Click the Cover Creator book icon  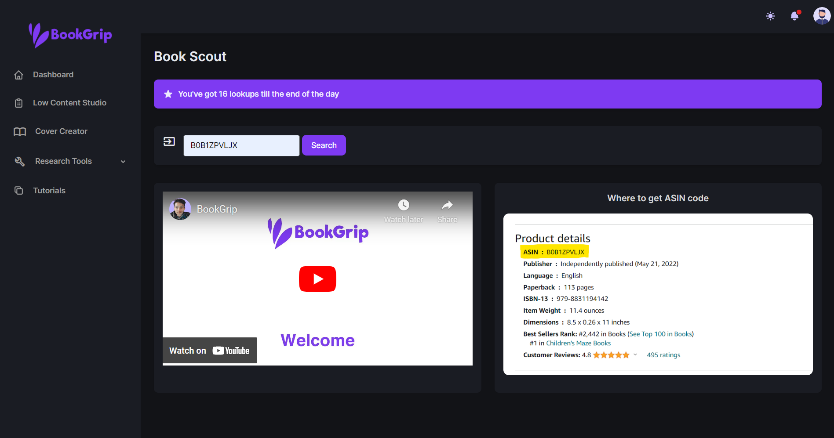pyautogui.click(x=20, y=131)
